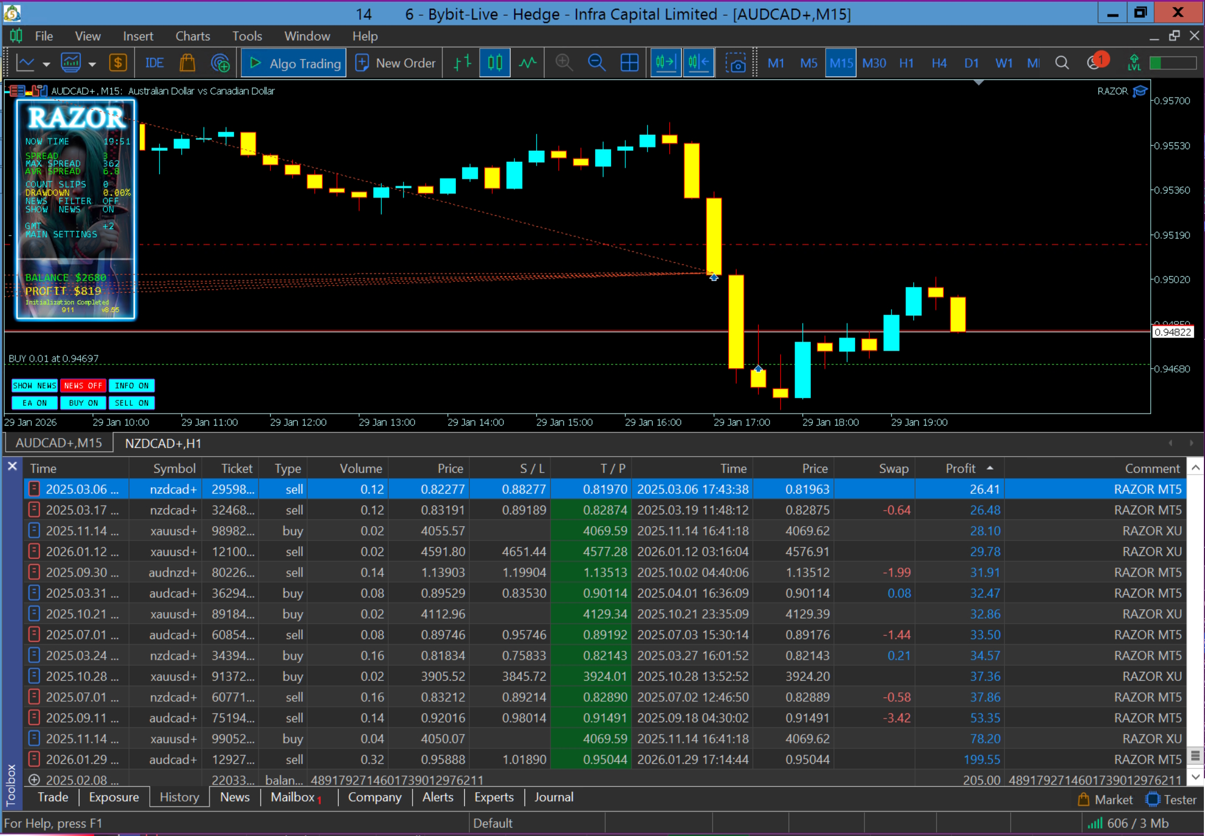This screenshot has width=1205, height=836.
Task: Click the New Order button
Action: coord(395,63)
